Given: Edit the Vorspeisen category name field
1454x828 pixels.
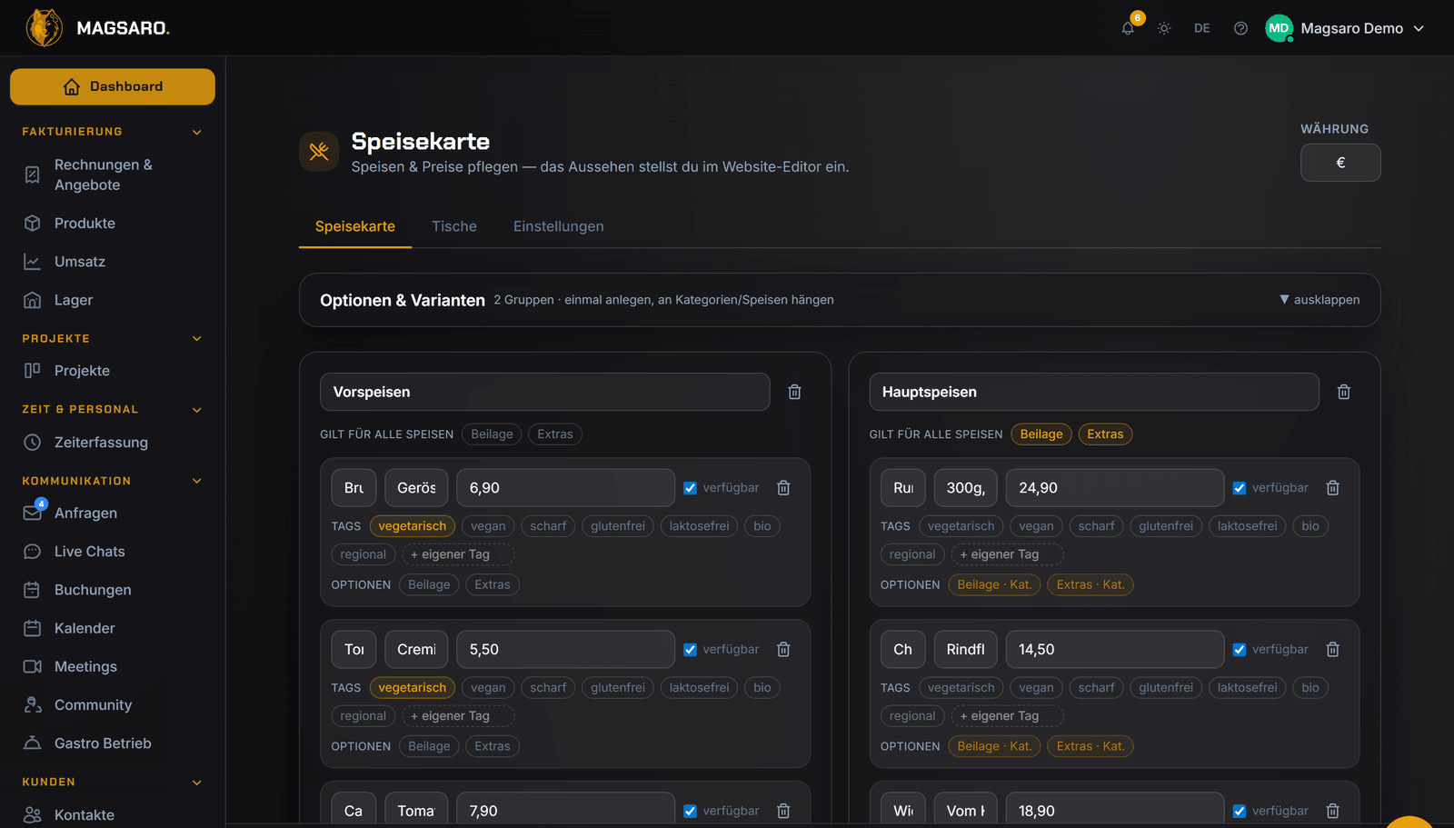Looking at the screenshot, I should point(545,392).
